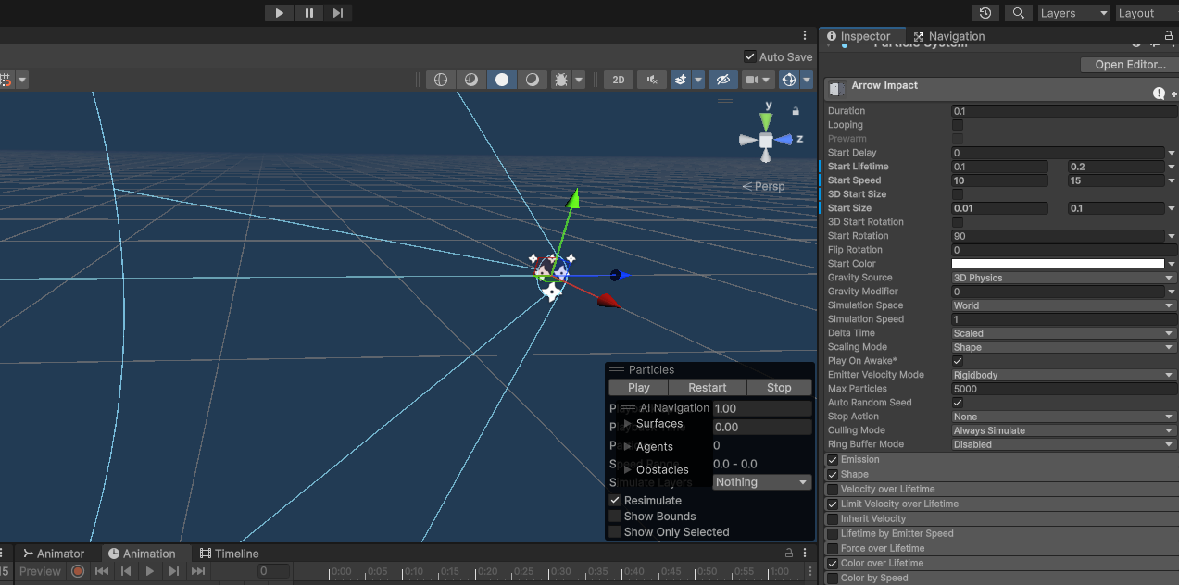Open the Emitter Velocity Mode dropdown
Image resolution: width=1179 pixels, height=585 pixels.
click(1064, 375)
